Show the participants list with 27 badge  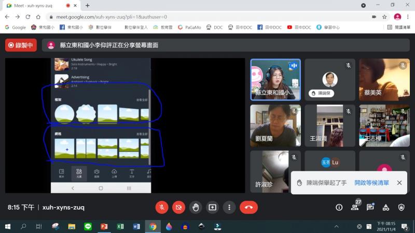[x=355, y=207]
